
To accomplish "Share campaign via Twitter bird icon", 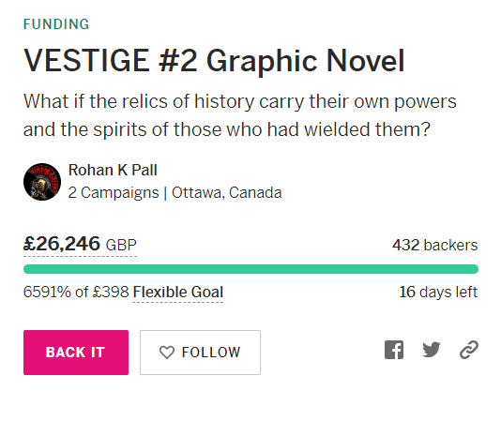I will click(x=432, y=350).
